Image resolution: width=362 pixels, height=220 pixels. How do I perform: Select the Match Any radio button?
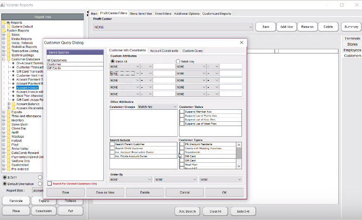178,61
